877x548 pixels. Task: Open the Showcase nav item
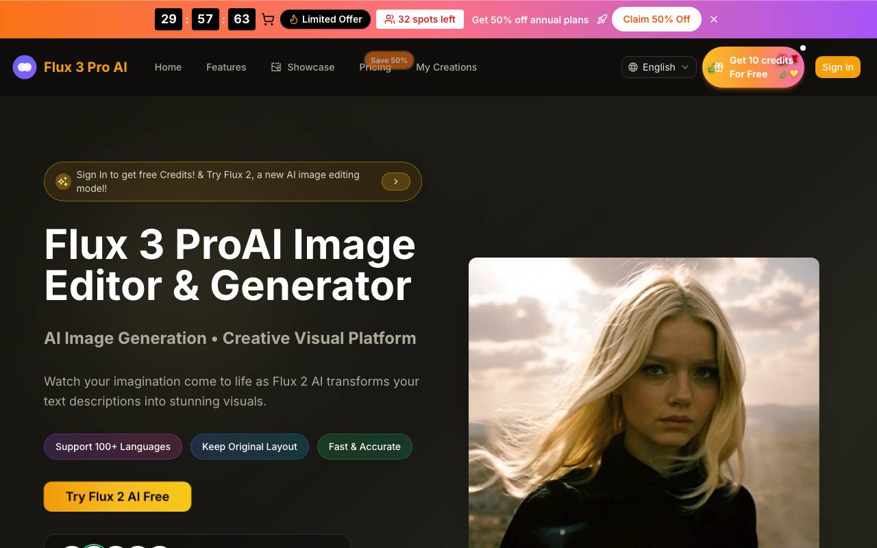303,67
